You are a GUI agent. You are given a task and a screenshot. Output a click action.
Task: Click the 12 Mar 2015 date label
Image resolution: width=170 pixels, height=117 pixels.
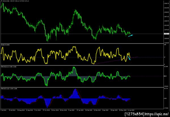tap(97, 110)
